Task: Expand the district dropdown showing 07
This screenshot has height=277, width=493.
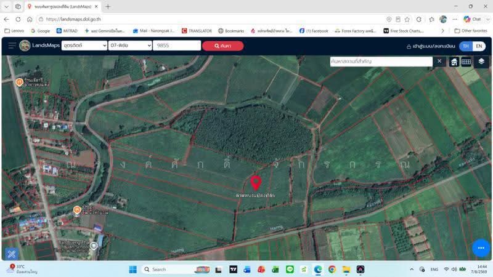Action: pos(130,46)
